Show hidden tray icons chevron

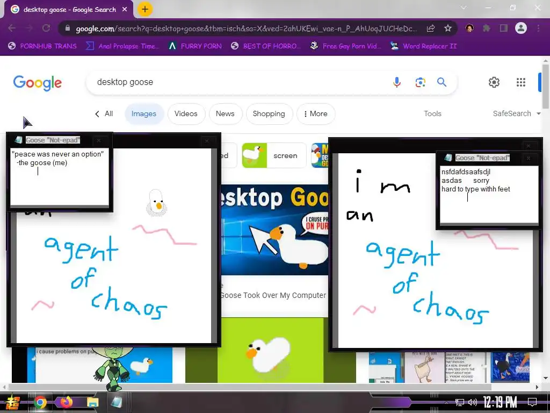point(446,402)
